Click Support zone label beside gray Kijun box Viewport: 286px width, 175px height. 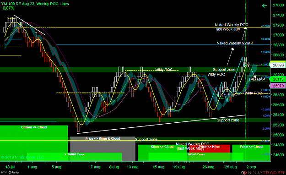(x=146, y=140)
